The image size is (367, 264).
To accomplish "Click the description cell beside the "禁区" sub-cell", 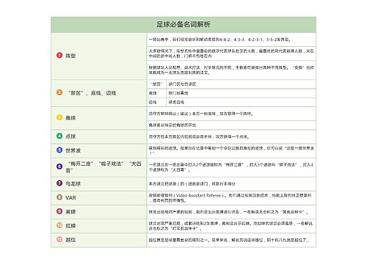I will click(x=241, y=84).
